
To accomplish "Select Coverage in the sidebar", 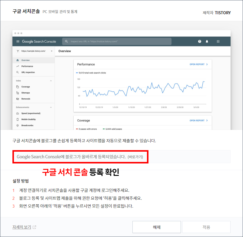I will [33, 87].
